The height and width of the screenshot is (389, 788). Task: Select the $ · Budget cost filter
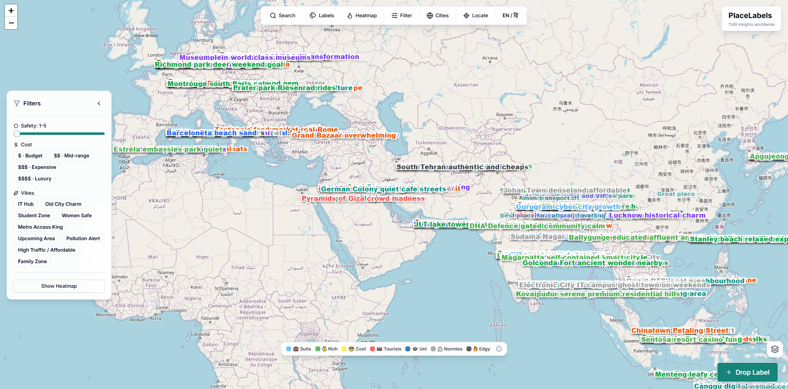point(30,156)
